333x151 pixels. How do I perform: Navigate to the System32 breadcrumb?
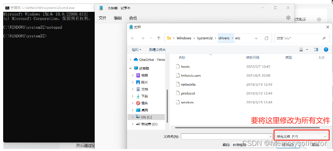(x=205, y=38)
